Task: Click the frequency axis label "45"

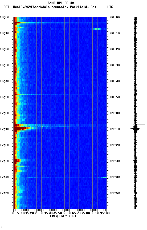Action: coord(55,213)
